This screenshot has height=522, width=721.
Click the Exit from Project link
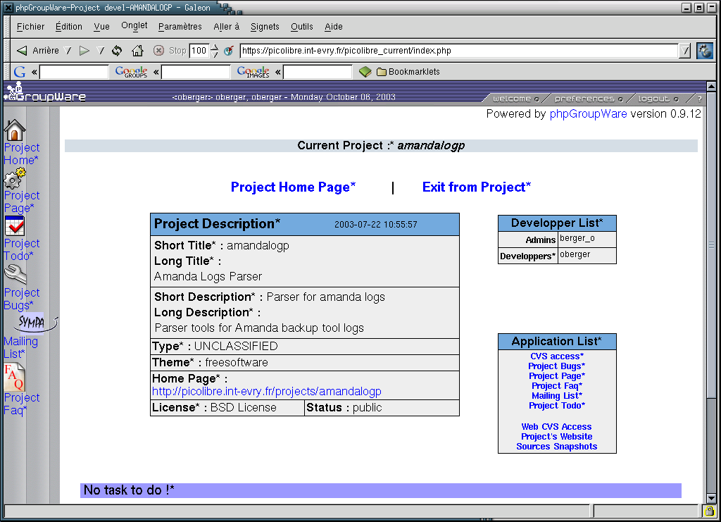[476, 187]
